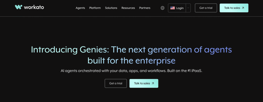
Task: Open the Partners navigation menu
Action: (x=145, y=8)
